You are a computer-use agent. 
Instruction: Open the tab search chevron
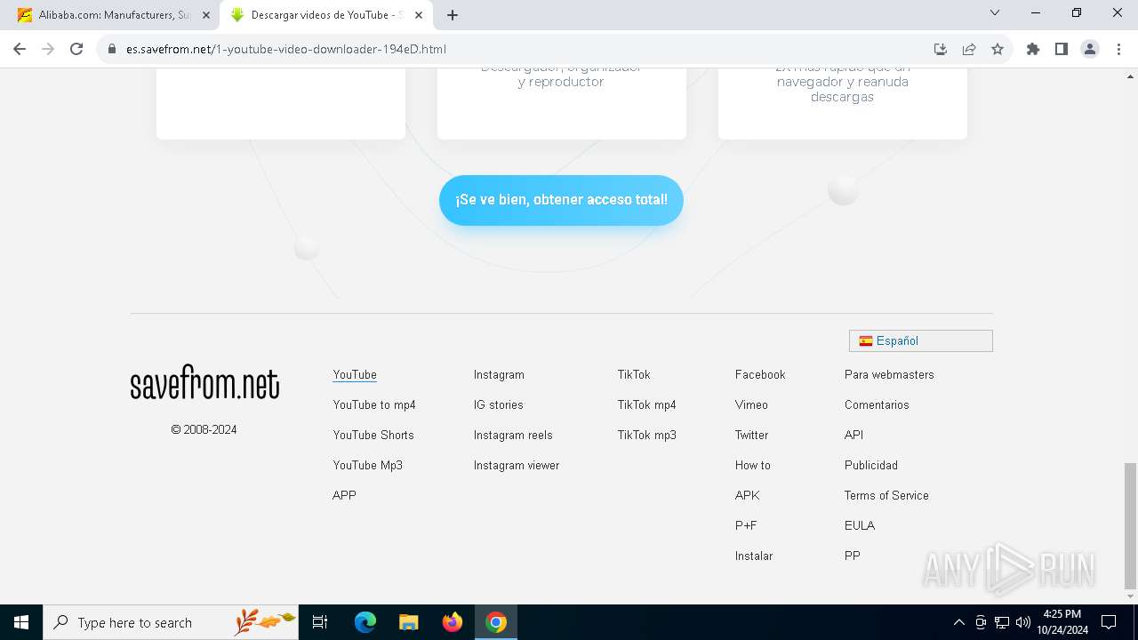pyautogui.click(x=995, y=12)
